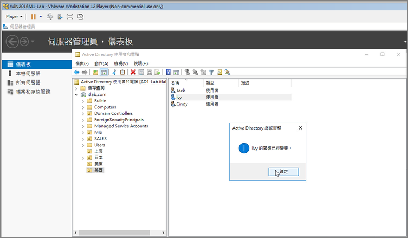The height and width of the screenshot is (238, 408).
Task: Expand the Users folder
Action: pyautogui.click(x=83, y=145)
